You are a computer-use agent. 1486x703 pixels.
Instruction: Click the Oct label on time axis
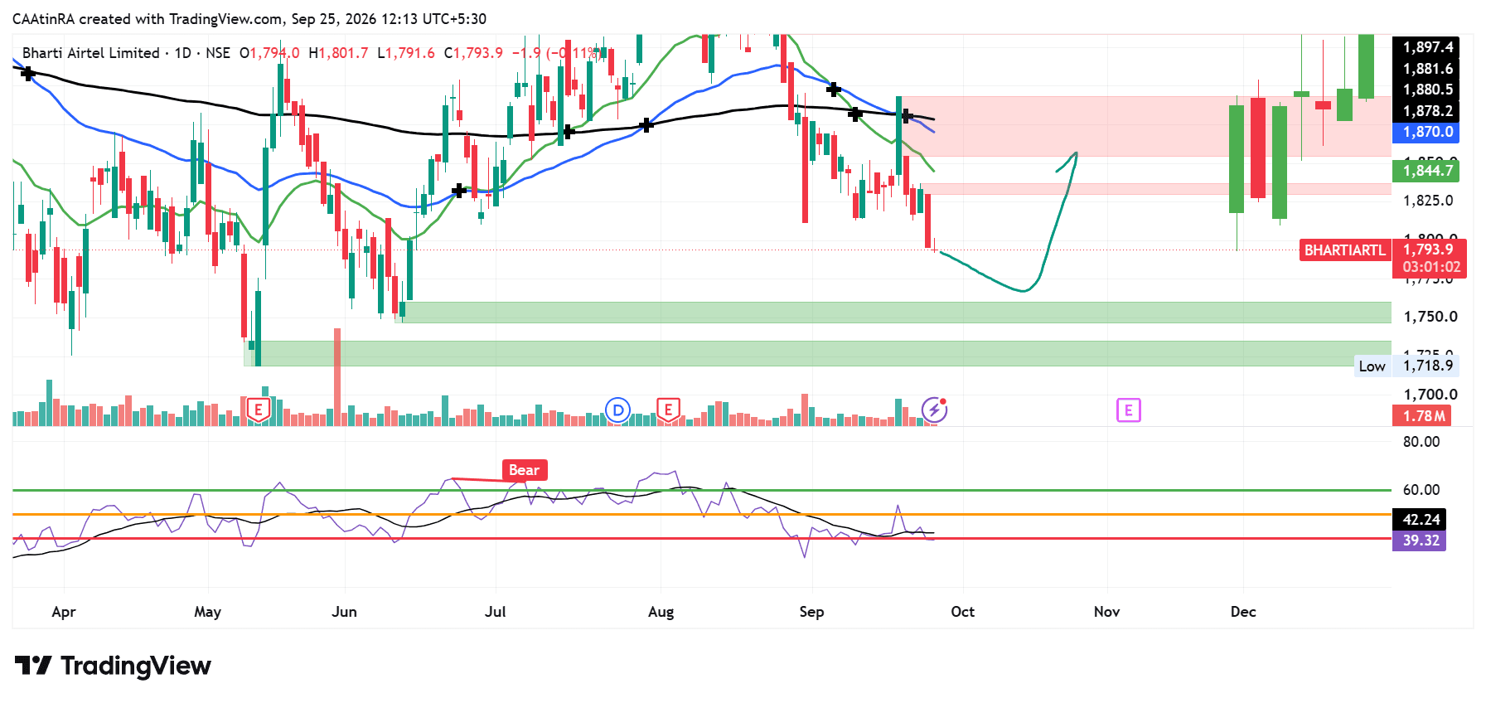(x=962, y=612)
